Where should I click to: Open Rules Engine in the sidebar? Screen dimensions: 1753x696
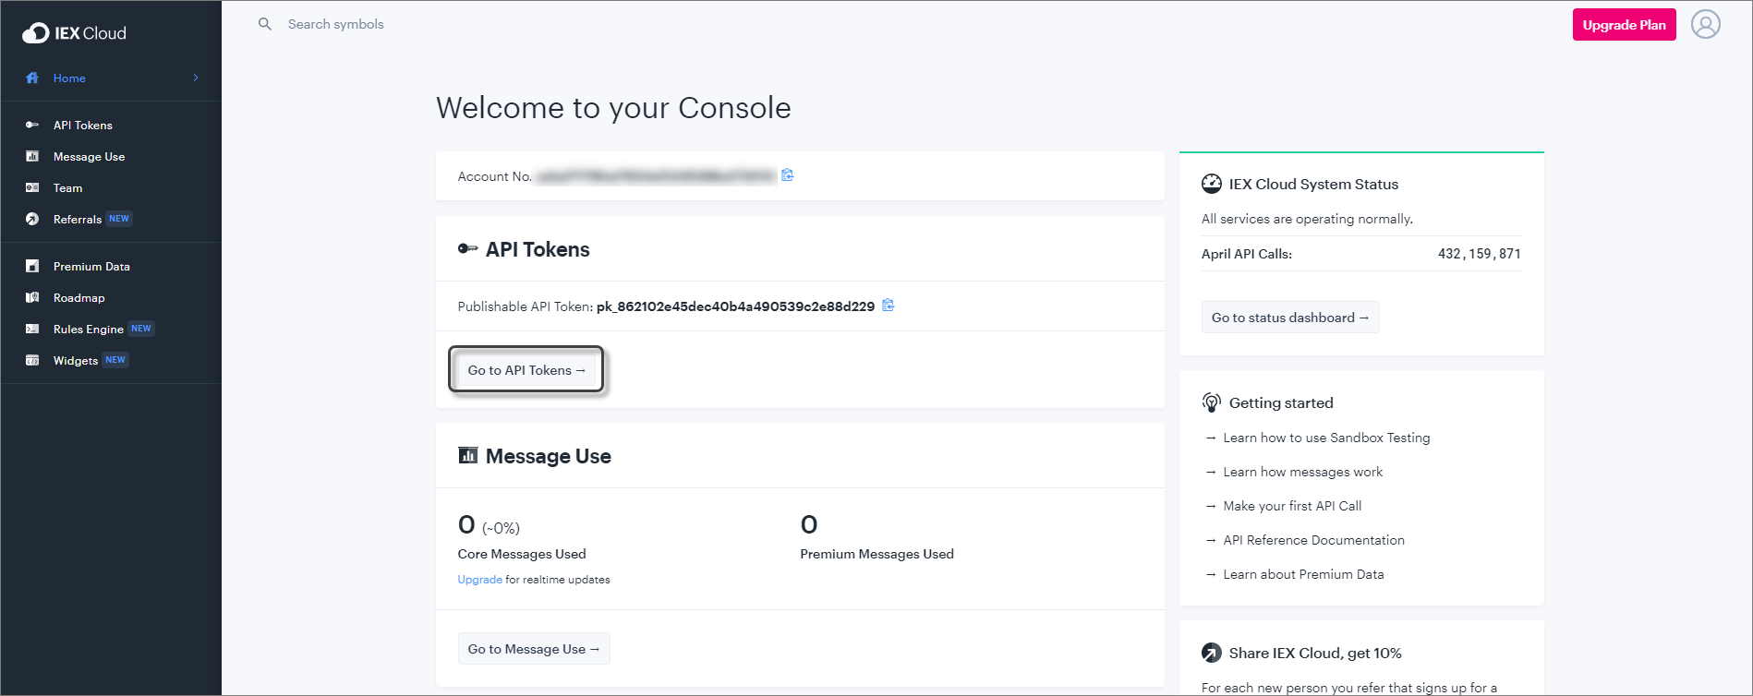(x=88, y=330)
